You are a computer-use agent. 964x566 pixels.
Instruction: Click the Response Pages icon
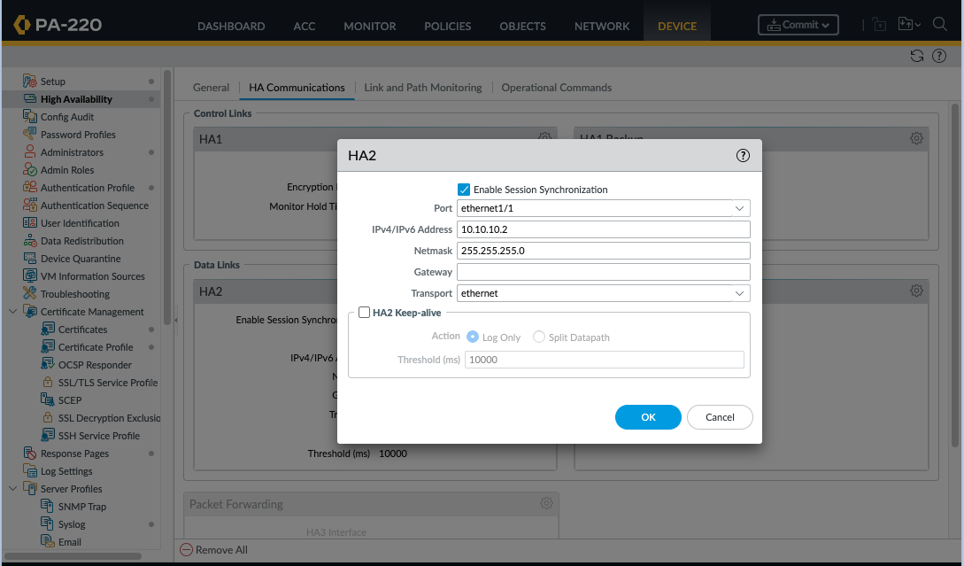(x=29, y=454)
